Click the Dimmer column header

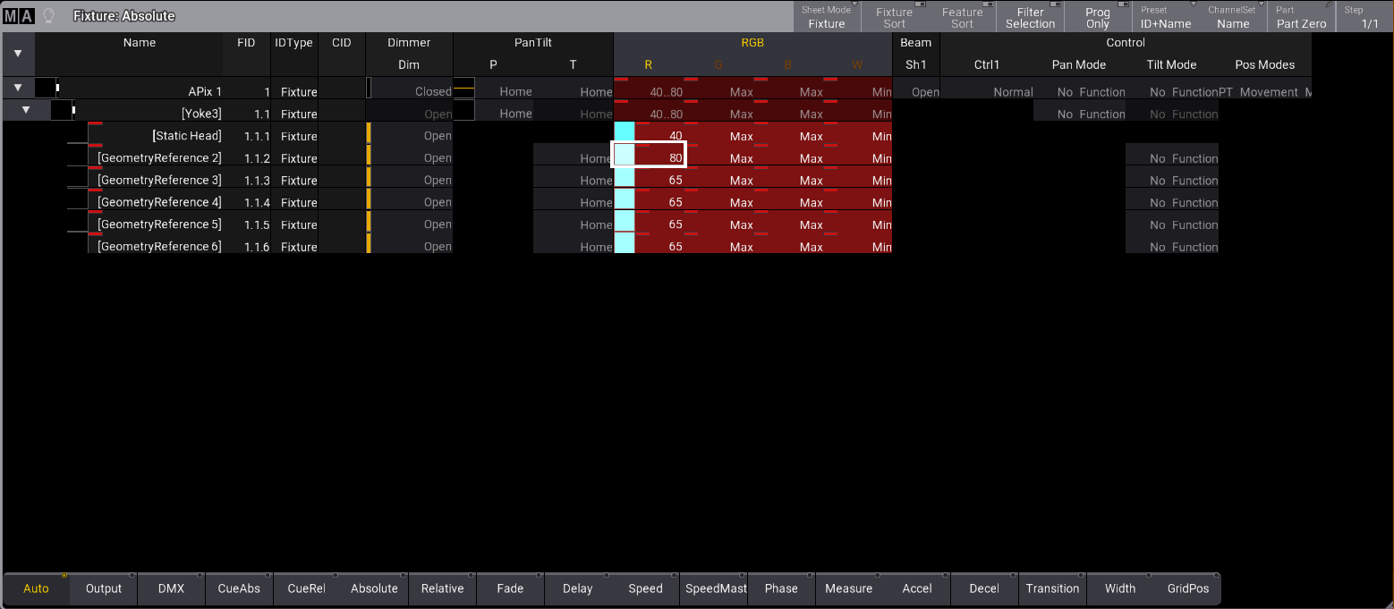[409, 42]
